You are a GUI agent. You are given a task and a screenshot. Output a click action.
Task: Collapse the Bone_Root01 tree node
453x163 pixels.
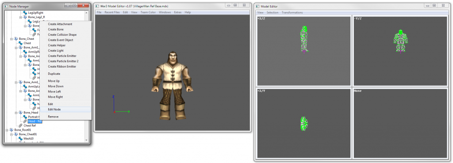(7, 130)
